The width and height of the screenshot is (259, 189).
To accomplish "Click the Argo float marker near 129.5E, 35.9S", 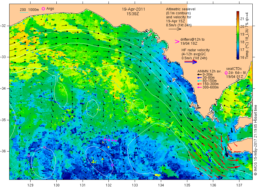I will tap(44, 147).
